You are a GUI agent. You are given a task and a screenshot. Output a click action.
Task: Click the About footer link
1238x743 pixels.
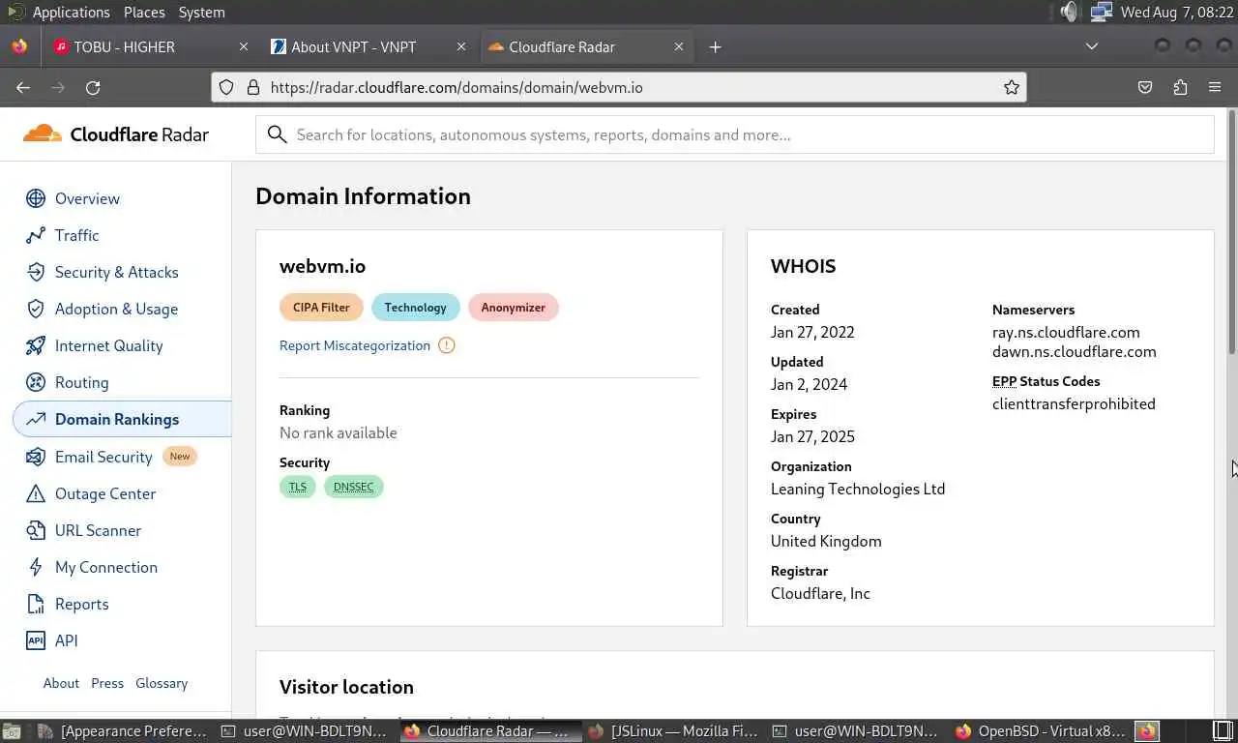pos(61,683)
